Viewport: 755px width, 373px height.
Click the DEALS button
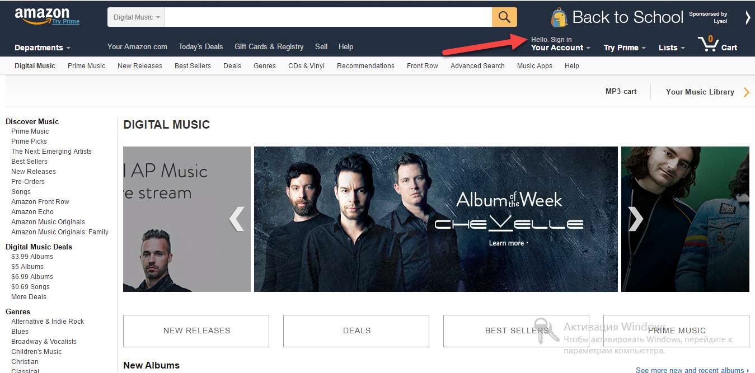pos(356,330)
